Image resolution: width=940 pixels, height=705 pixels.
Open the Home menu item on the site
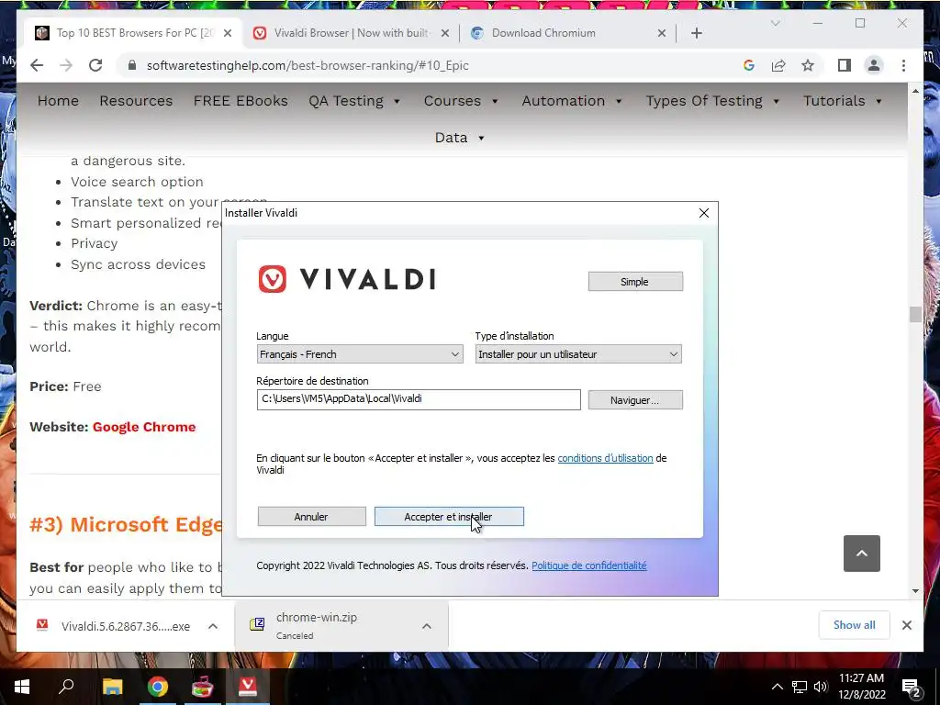tap(58, 101)
